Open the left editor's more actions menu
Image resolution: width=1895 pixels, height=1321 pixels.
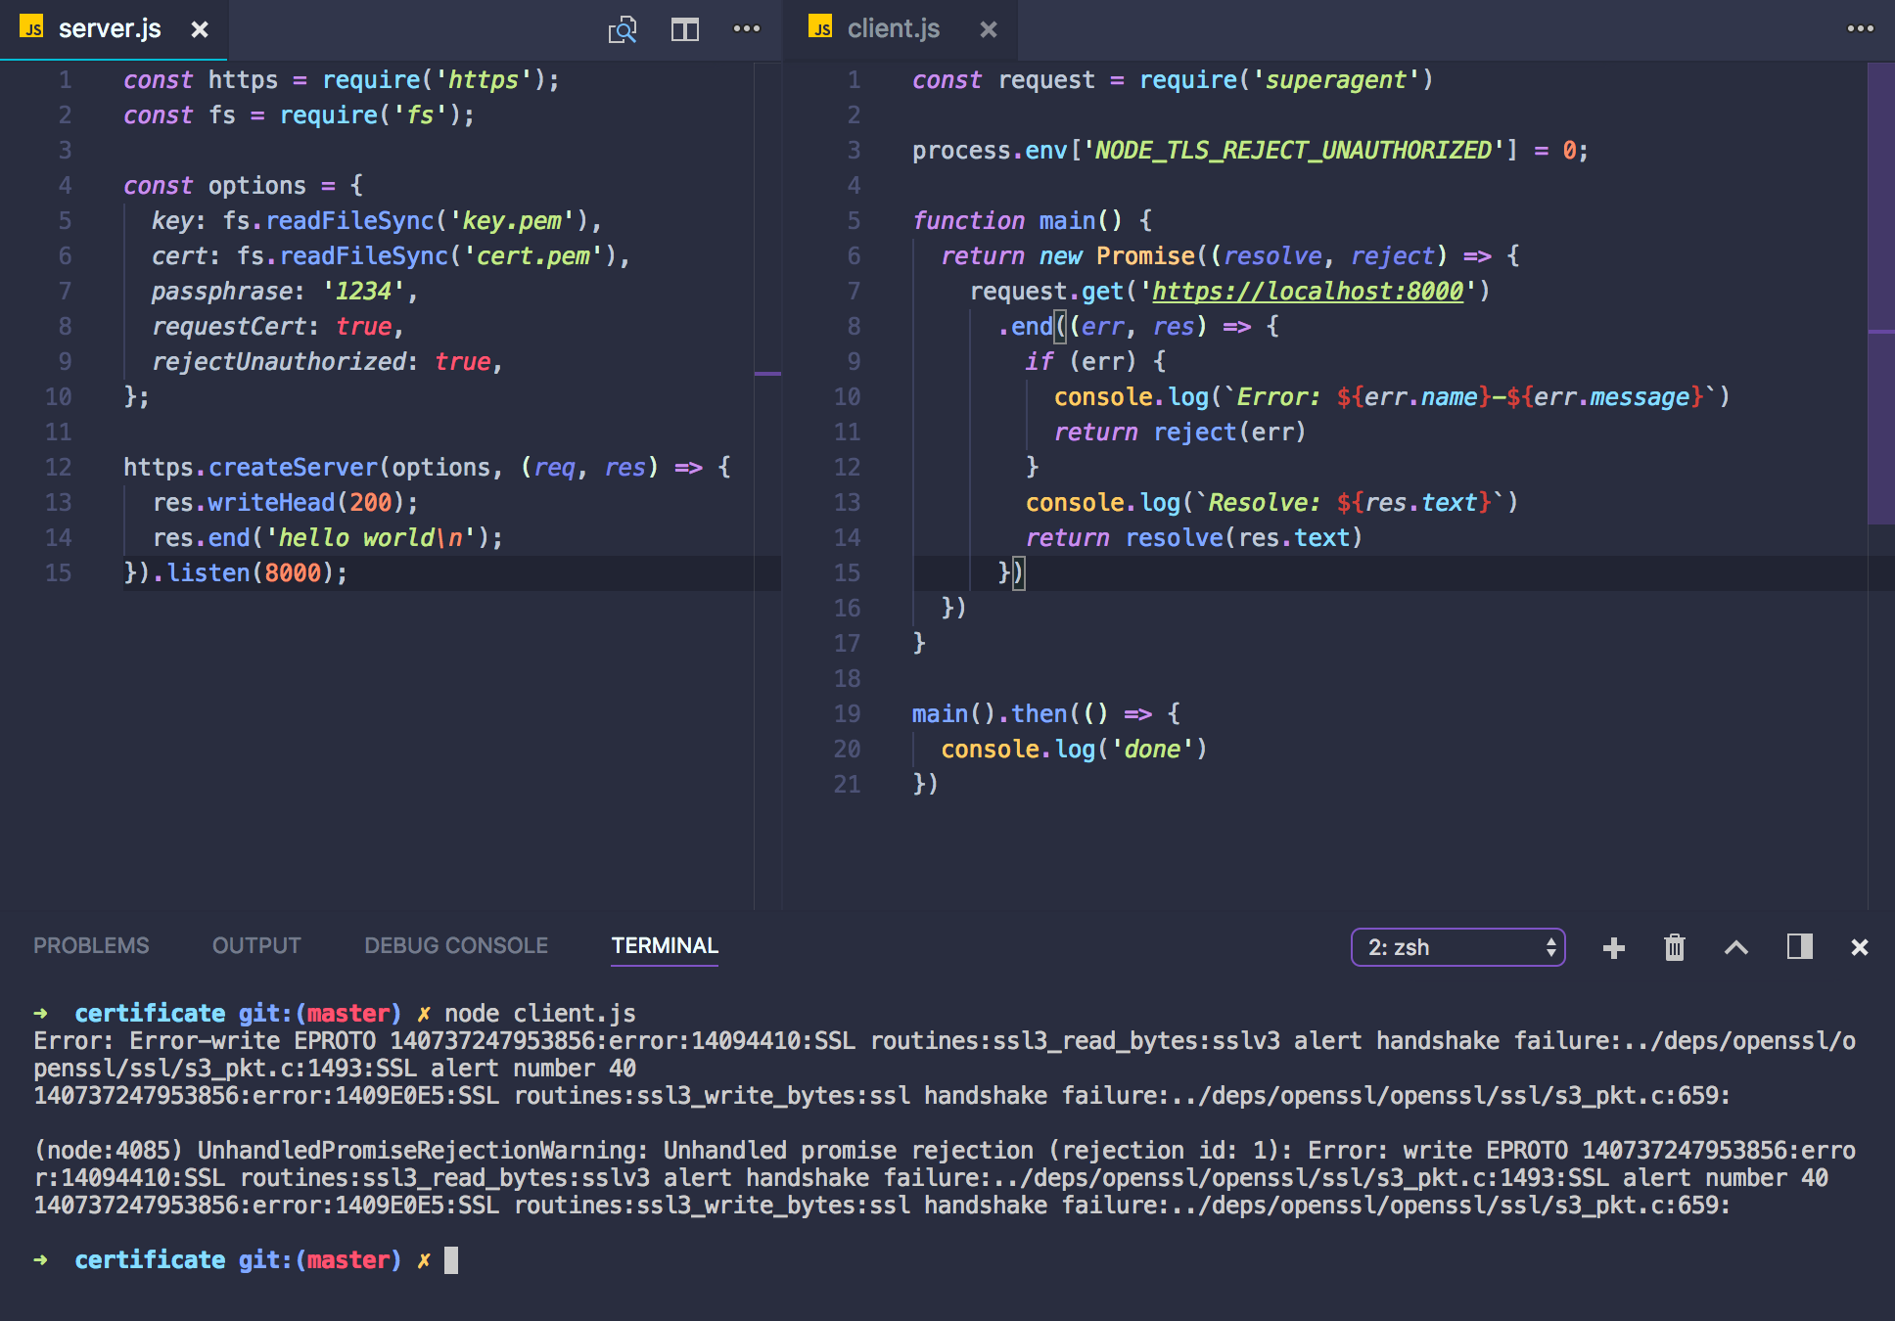point(746,29)
